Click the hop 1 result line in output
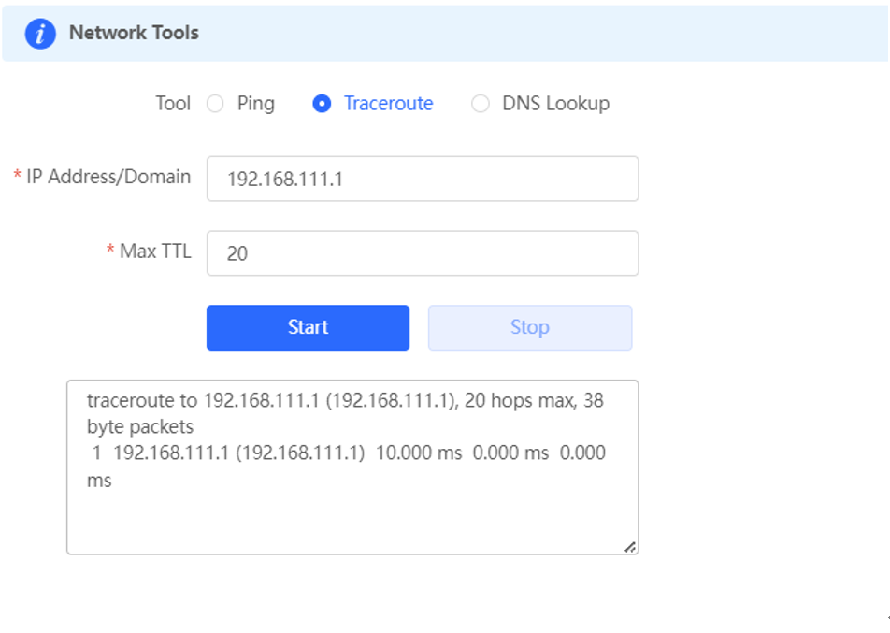The width and height of the screenshot is (890, 633). point(346,467)
